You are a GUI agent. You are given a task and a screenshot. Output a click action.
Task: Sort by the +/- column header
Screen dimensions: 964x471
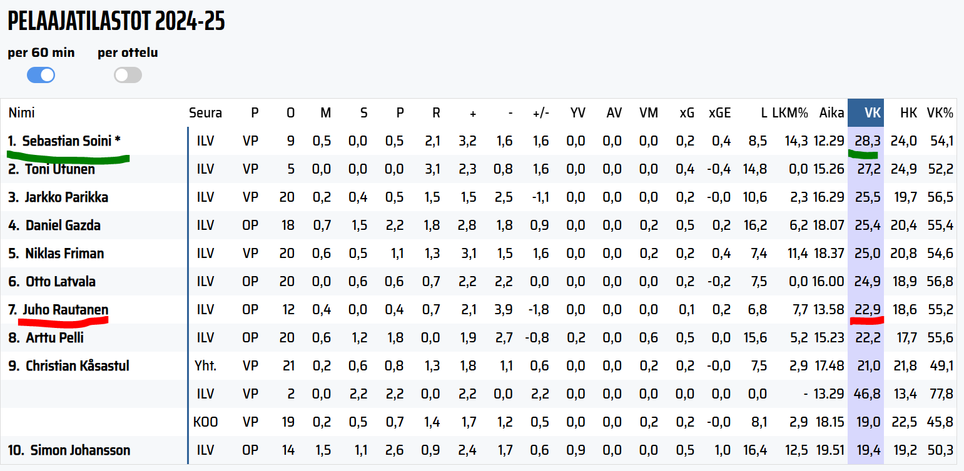540,113
